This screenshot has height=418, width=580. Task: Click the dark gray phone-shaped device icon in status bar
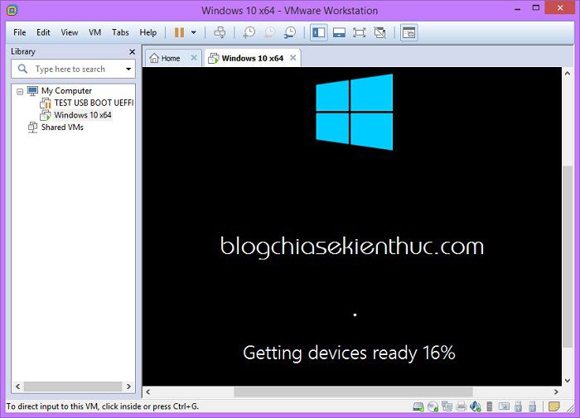tap(490, 407)
